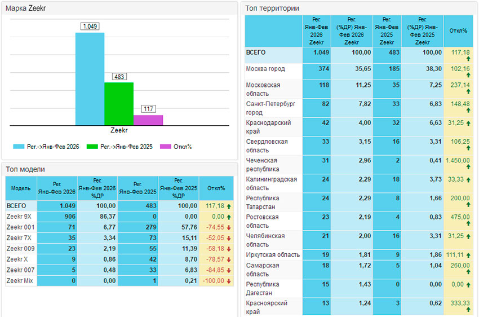Open the Zeekr 9X model row
479x317 pixels.
(21, 217)
